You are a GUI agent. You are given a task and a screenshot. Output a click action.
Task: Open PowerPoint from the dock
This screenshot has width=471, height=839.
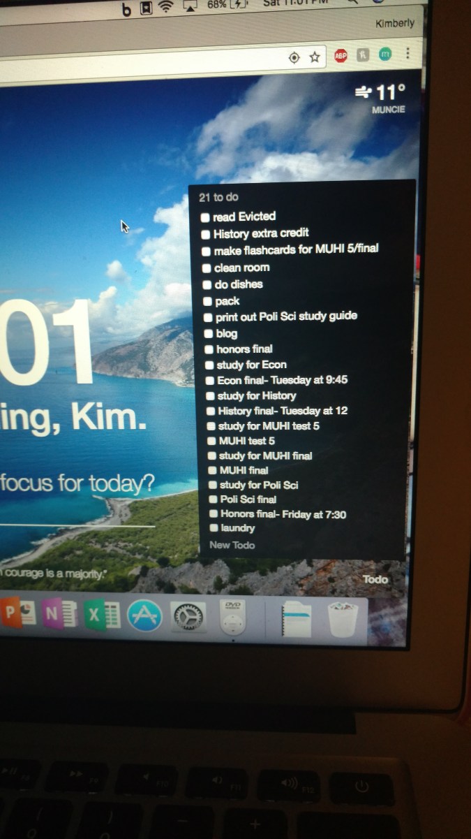click(x=18, y=613)
